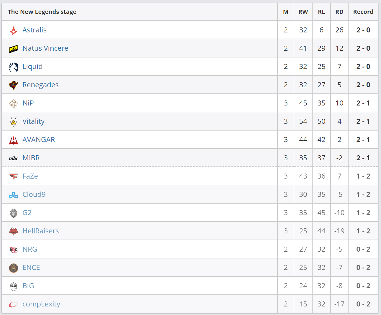This screenshot has width=381, height=315.
Task: Click the ENCE round logo icon
Action: [x=14, y=268]
